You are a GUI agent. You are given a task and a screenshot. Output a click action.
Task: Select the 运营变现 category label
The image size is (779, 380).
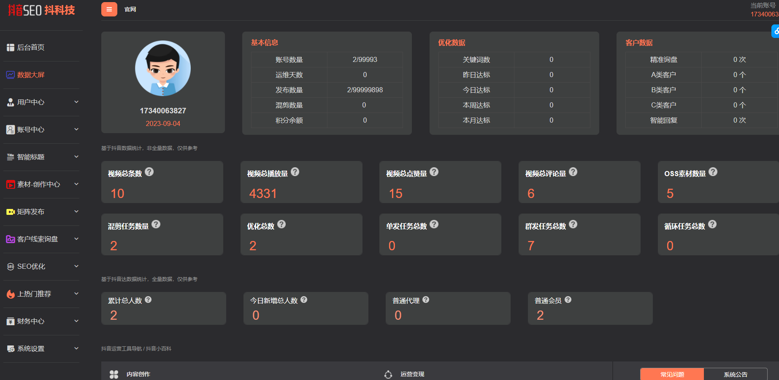coord(412,374)
